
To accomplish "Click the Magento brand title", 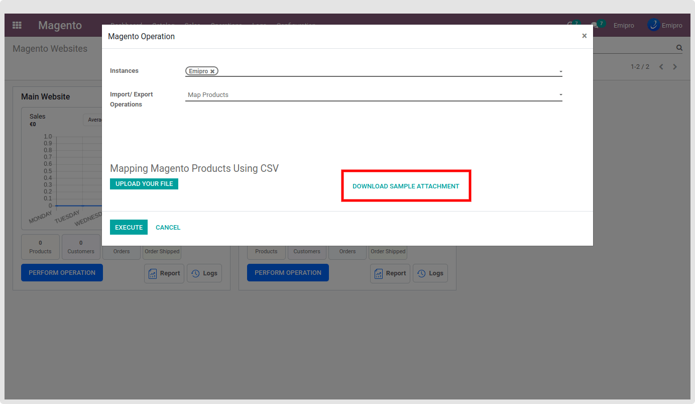I will coord(60,25).
